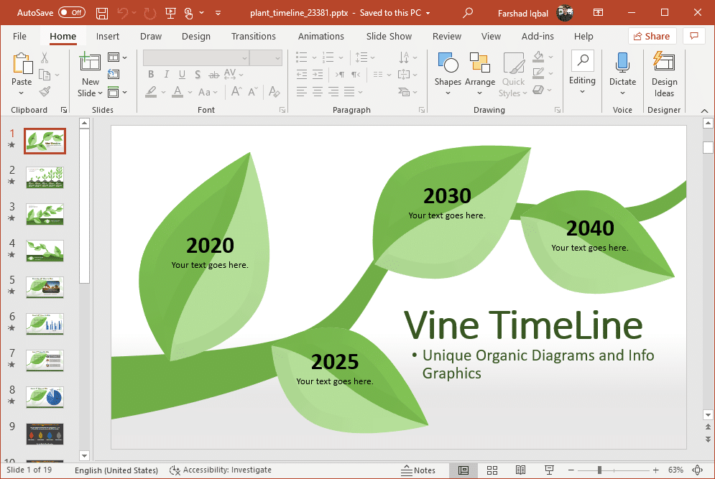Toggle AutoSave switch
Viewport: 715px width, 479px height.
tap(71, 13)
